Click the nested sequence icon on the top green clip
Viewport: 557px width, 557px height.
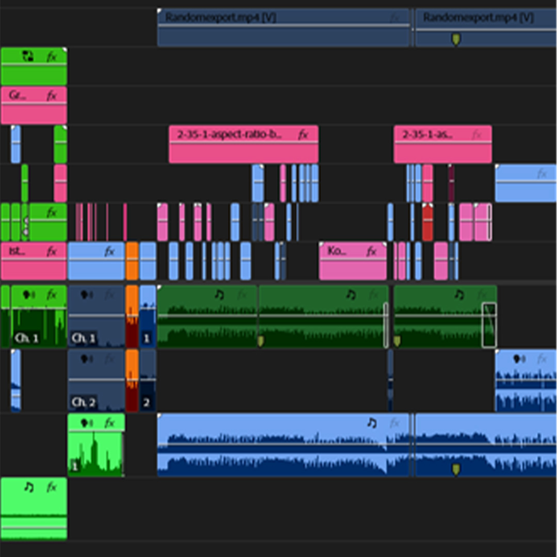[28, 56]
